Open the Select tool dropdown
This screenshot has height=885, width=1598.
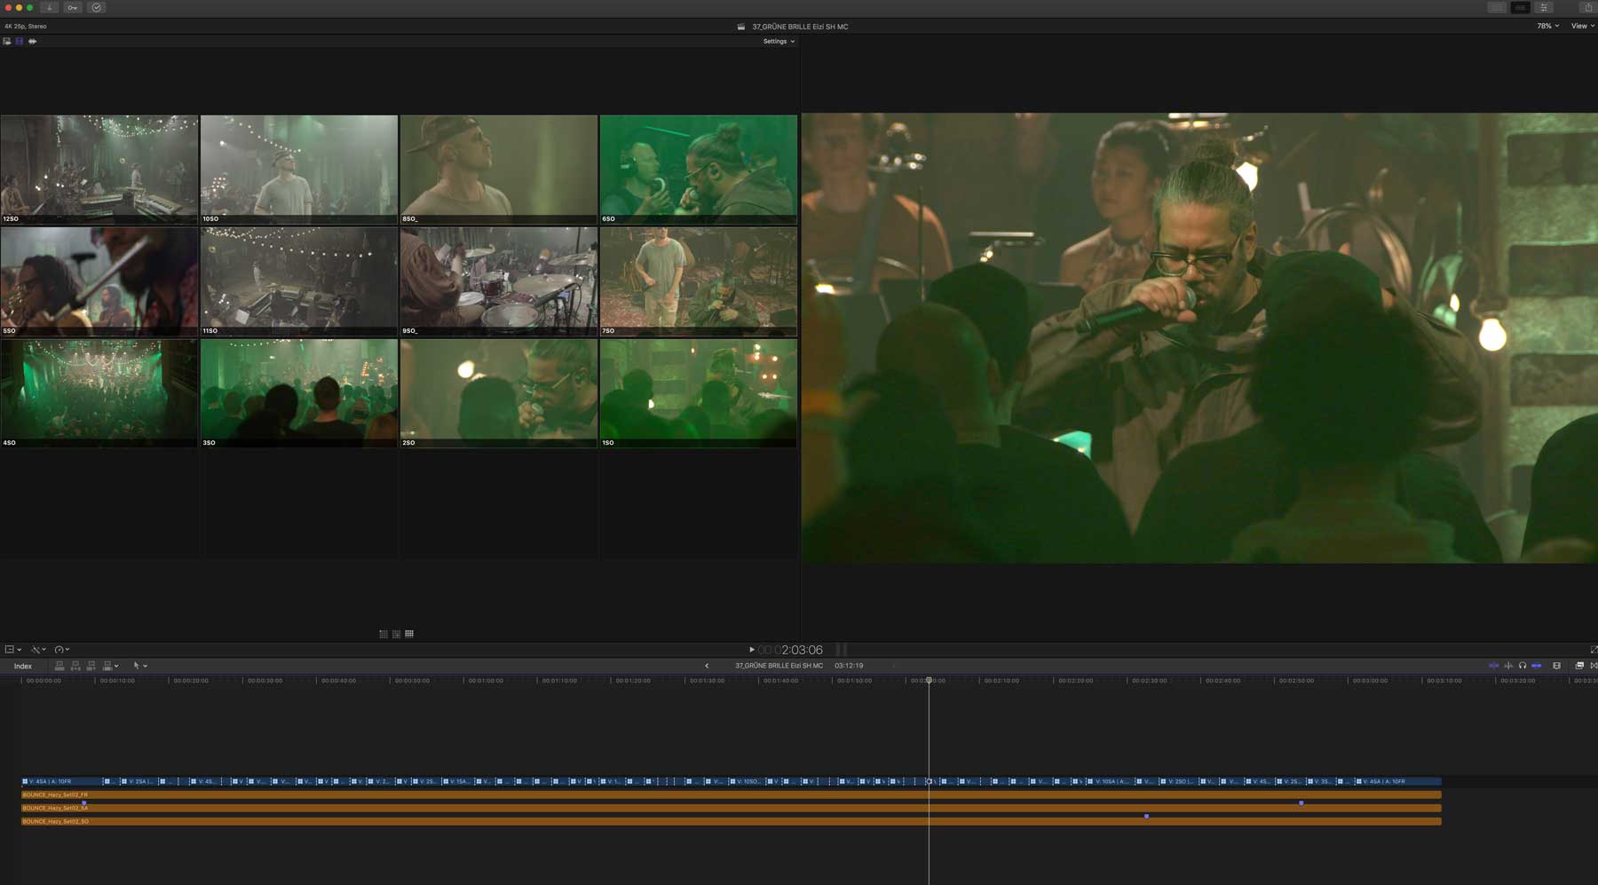tap(139, 666)
